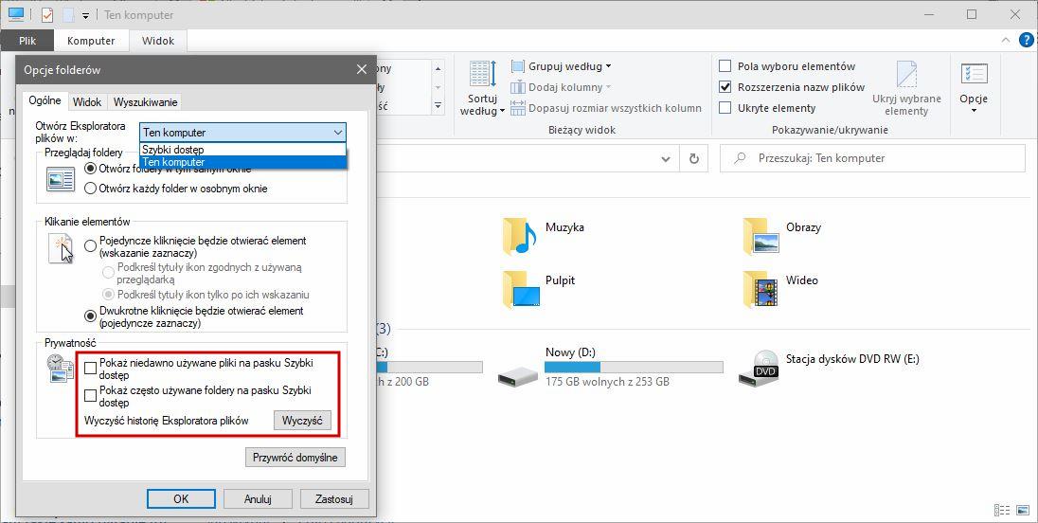The width and height of the screenshot is (1038, 523).
Task: Select the DVD RW drive (E:) icon
Action: point(760,368)
